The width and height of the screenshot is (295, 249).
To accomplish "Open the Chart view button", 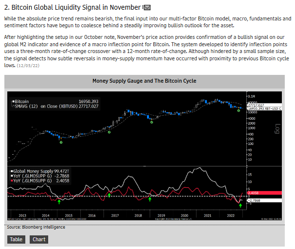I will (x=39, y=239).
